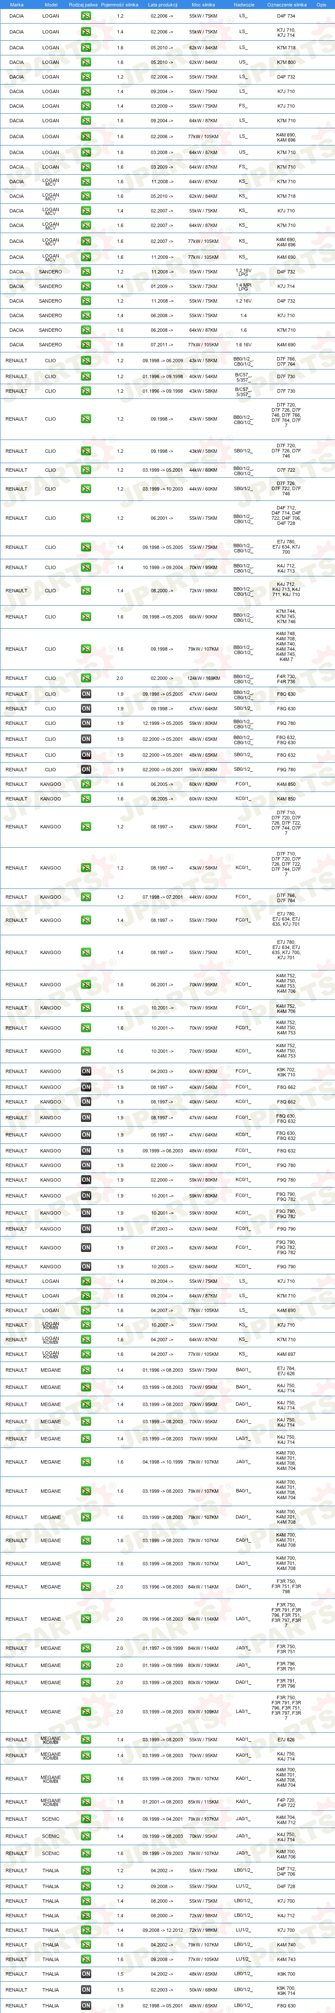Viewport: 335px width, 2013px height.
Task: Click PB icon in Logan Kombi K4M 697 row
Action: (86, 1354)
